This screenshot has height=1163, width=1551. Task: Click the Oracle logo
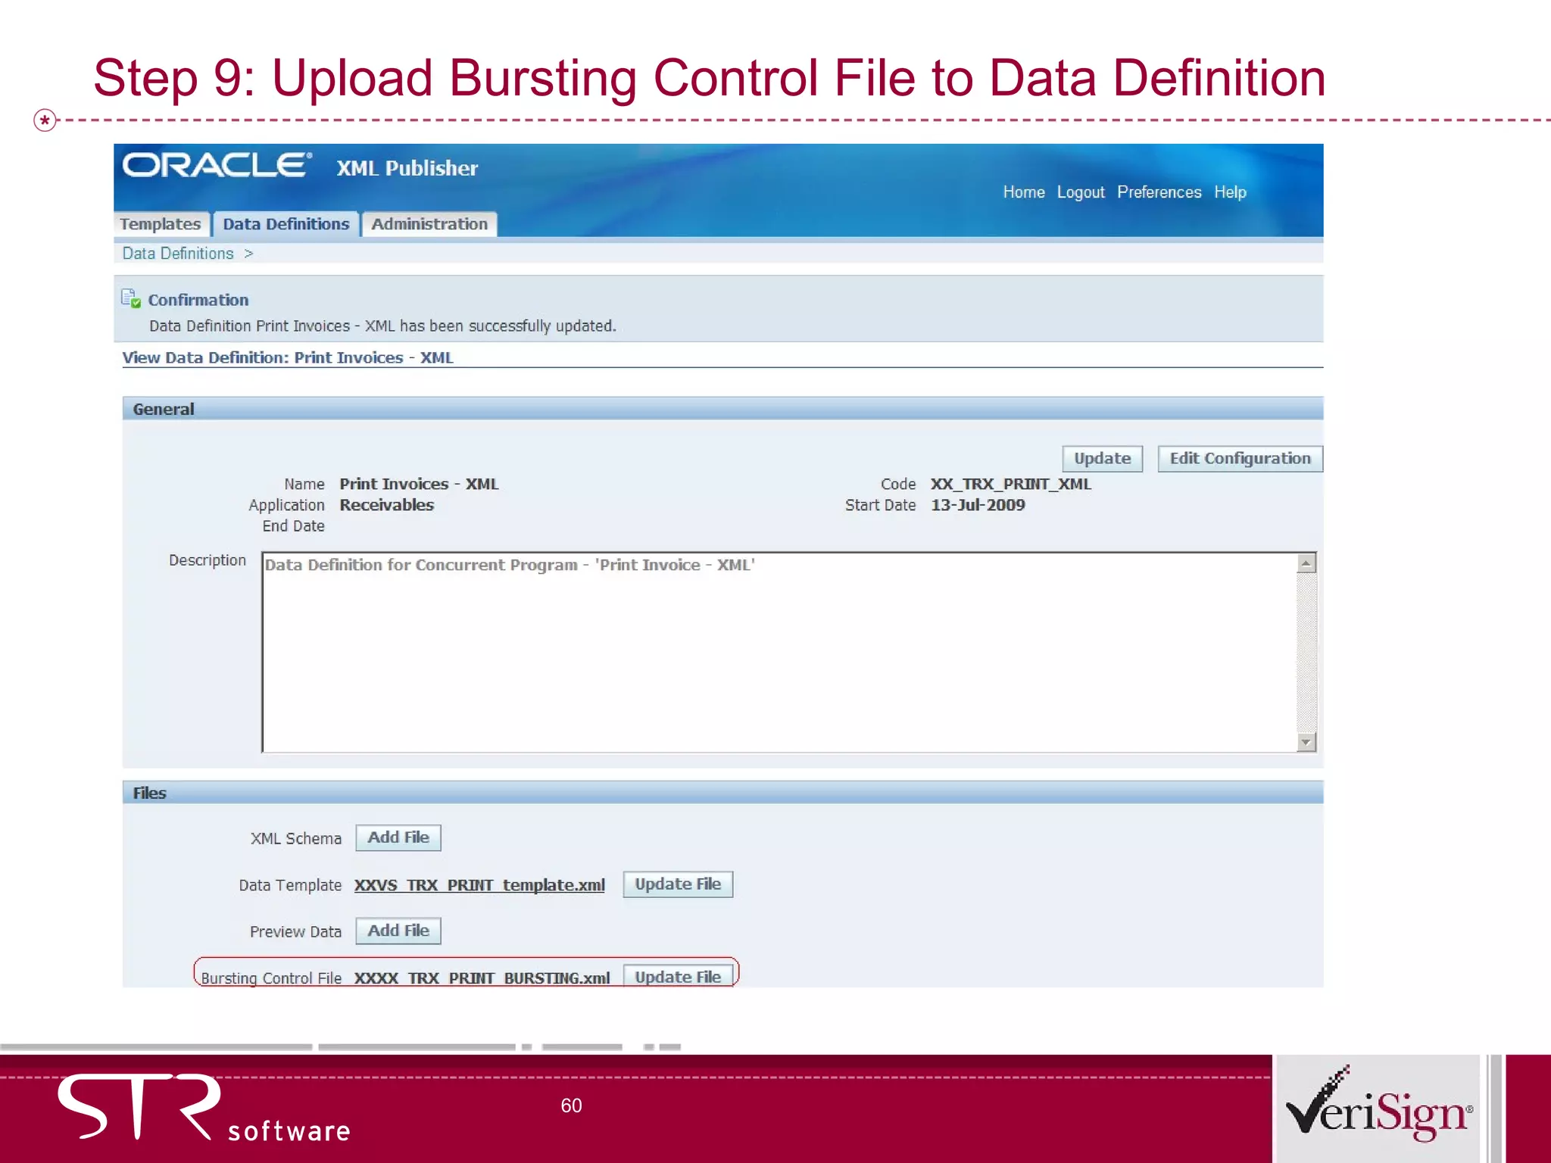[217, 165]
